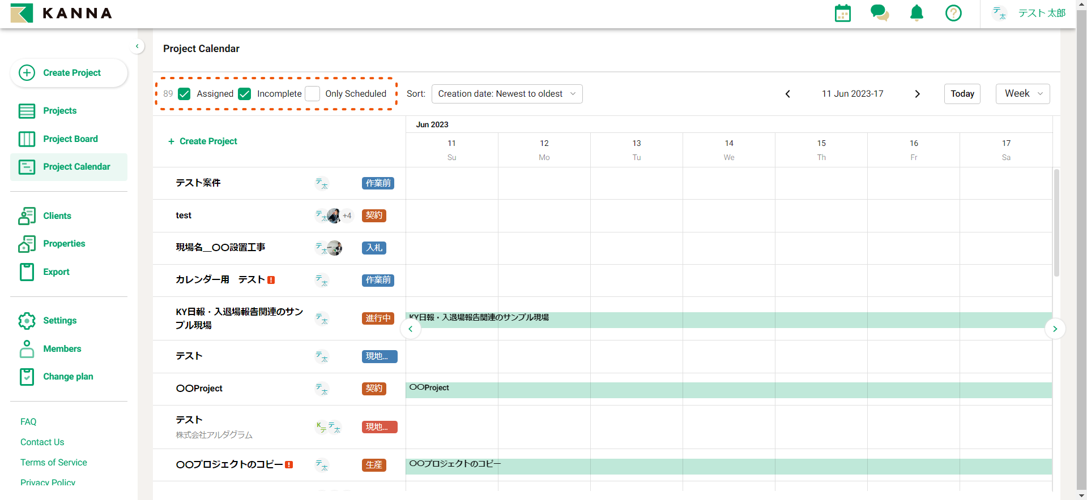Open Clients in the sidebar
The image size is (1087, 500).
[57, 216]
